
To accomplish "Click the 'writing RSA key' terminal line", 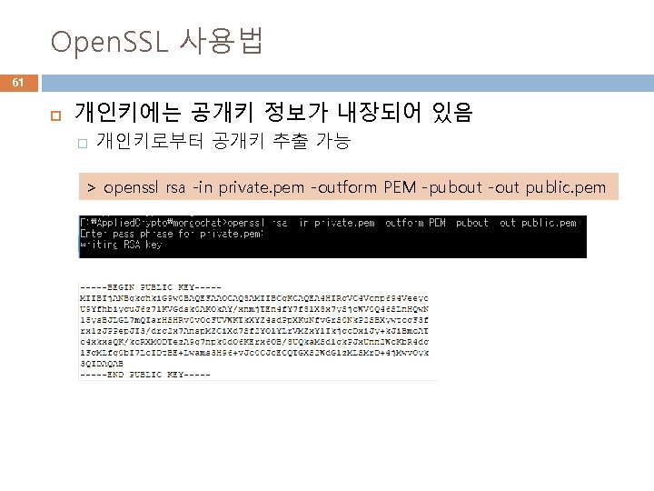I will pyautogui.click(x=121, y=245).
